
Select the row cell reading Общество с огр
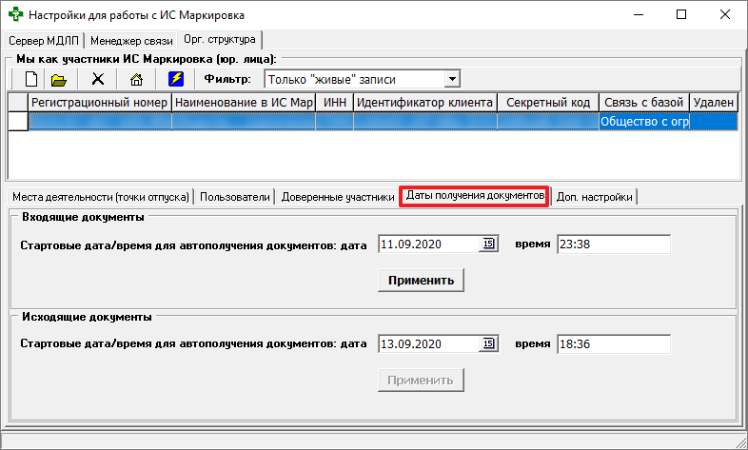click(643, 122)
